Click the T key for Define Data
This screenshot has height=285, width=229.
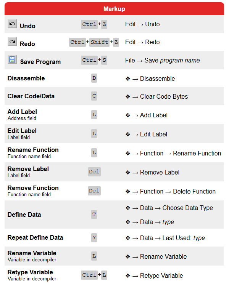click(94, 215)
